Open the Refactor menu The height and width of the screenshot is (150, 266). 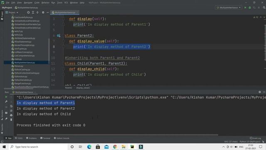(45, 2)
